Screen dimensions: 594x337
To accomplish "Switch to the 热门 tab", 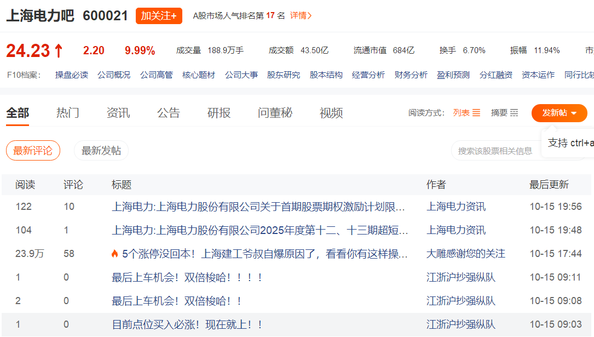I will (x=68, y=113).
